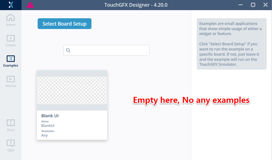Select the Blank UI checkered thumbnail

point(72,90)
